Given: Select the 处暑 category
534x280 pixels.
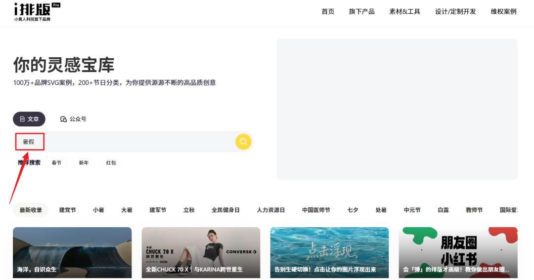Looking at the screenshot, I should coord(381,210).
